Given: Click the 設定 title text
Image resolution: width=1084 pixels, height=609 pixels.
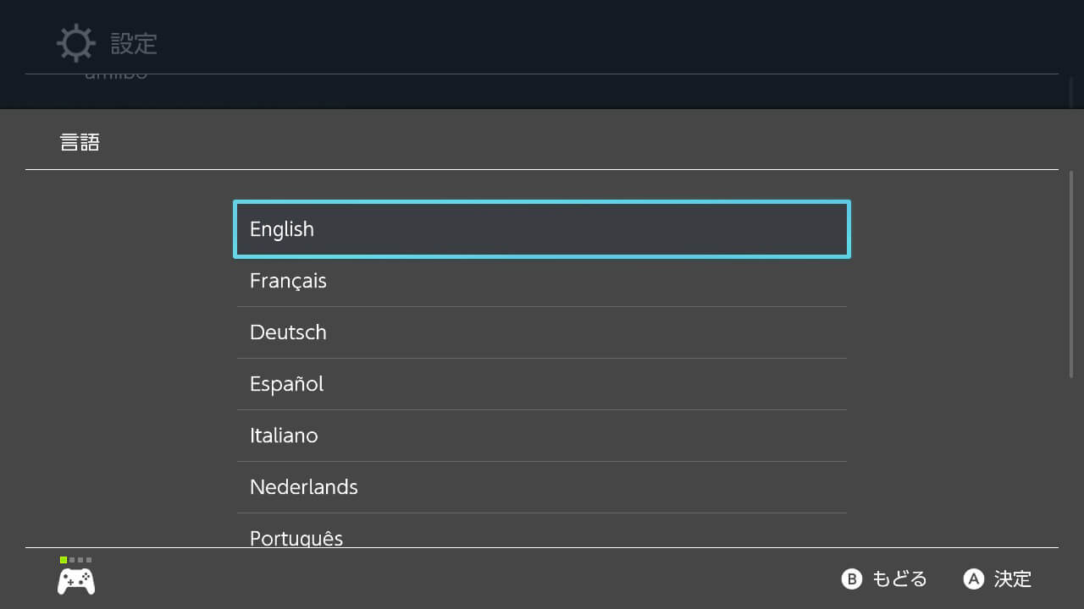Looking at the screenshot, I should 134,43.
